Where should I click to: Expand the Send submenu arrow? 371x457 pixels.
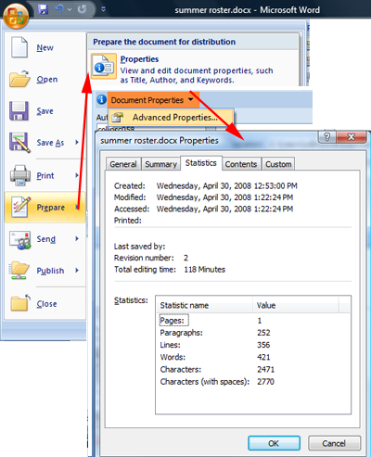coord(77,238)
